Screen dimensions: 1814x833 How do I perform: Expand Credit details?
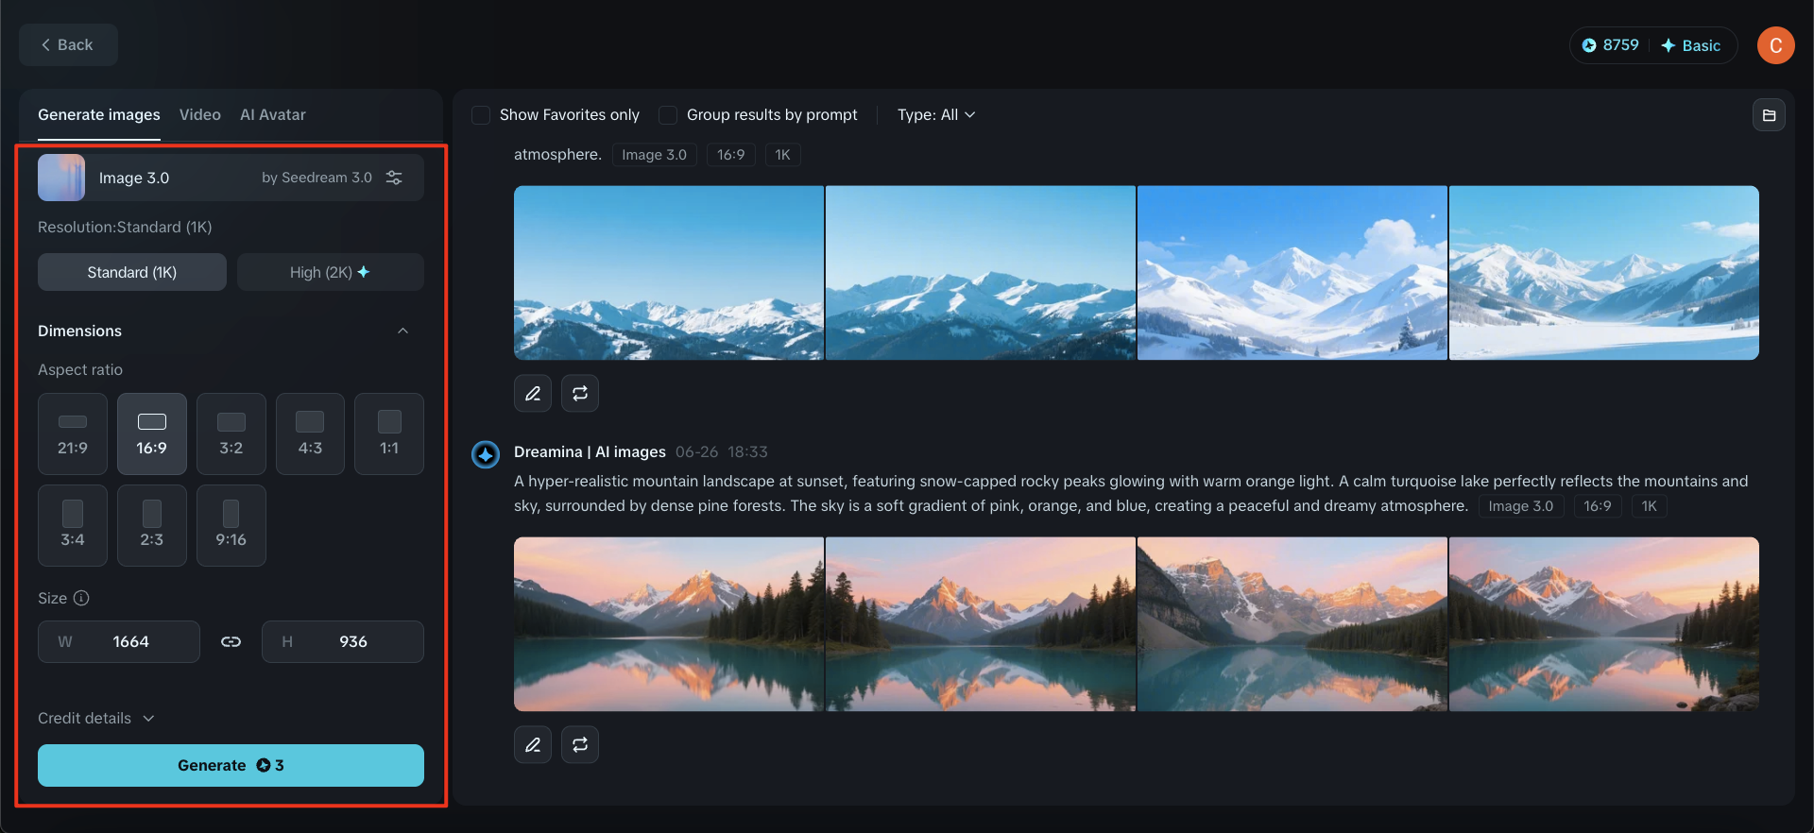point(95,718)
